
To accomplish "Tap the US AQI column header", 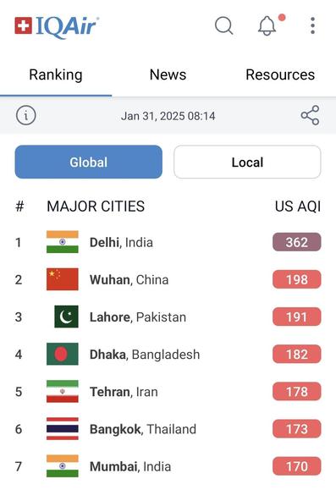I will (x=298, y=206).
